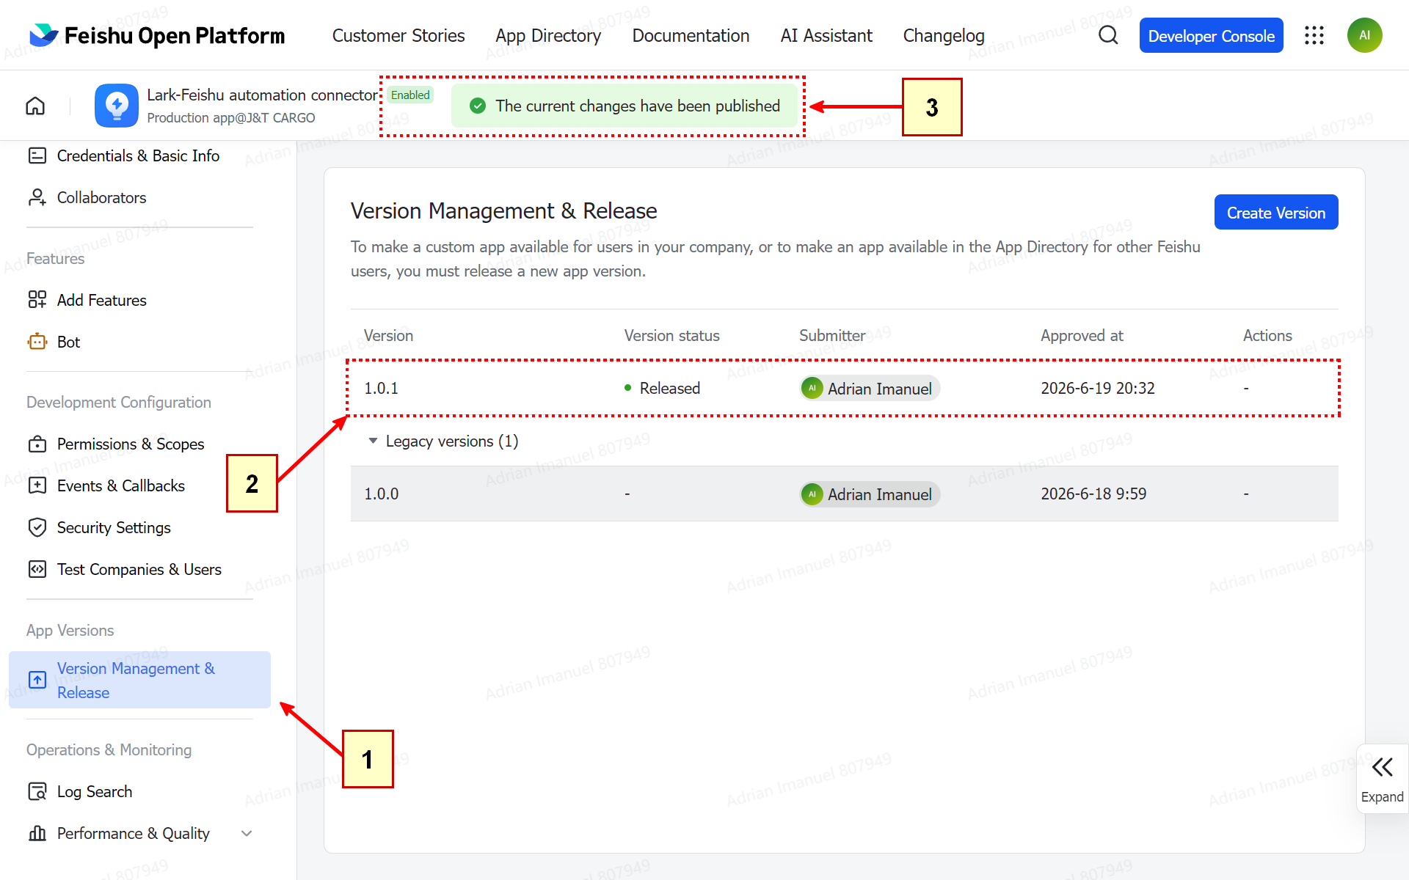Open Events & Callbacks page
The image size is (1409, 880).
(121, 485)
